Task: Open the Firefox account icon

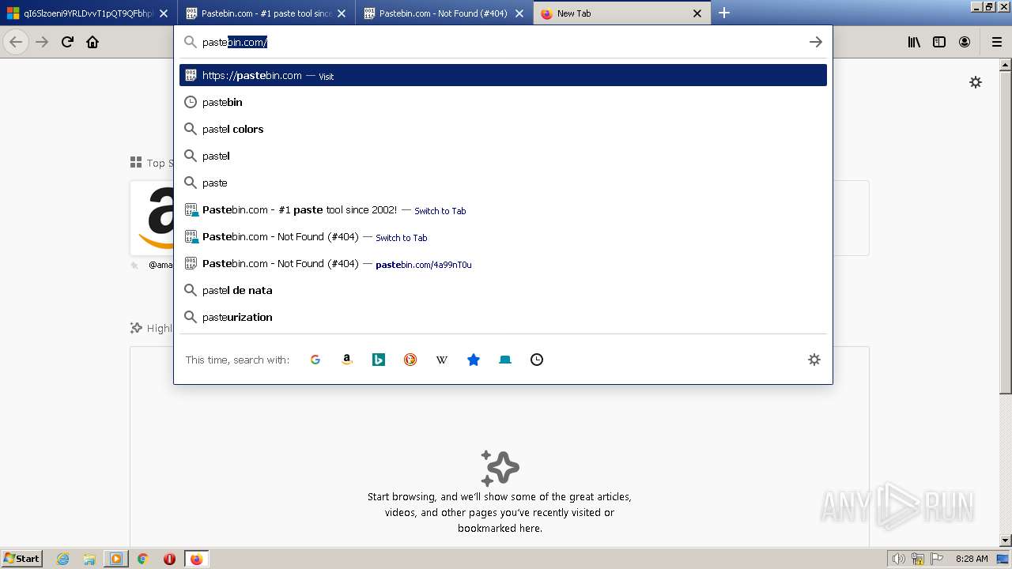Action: coord(965,42)
